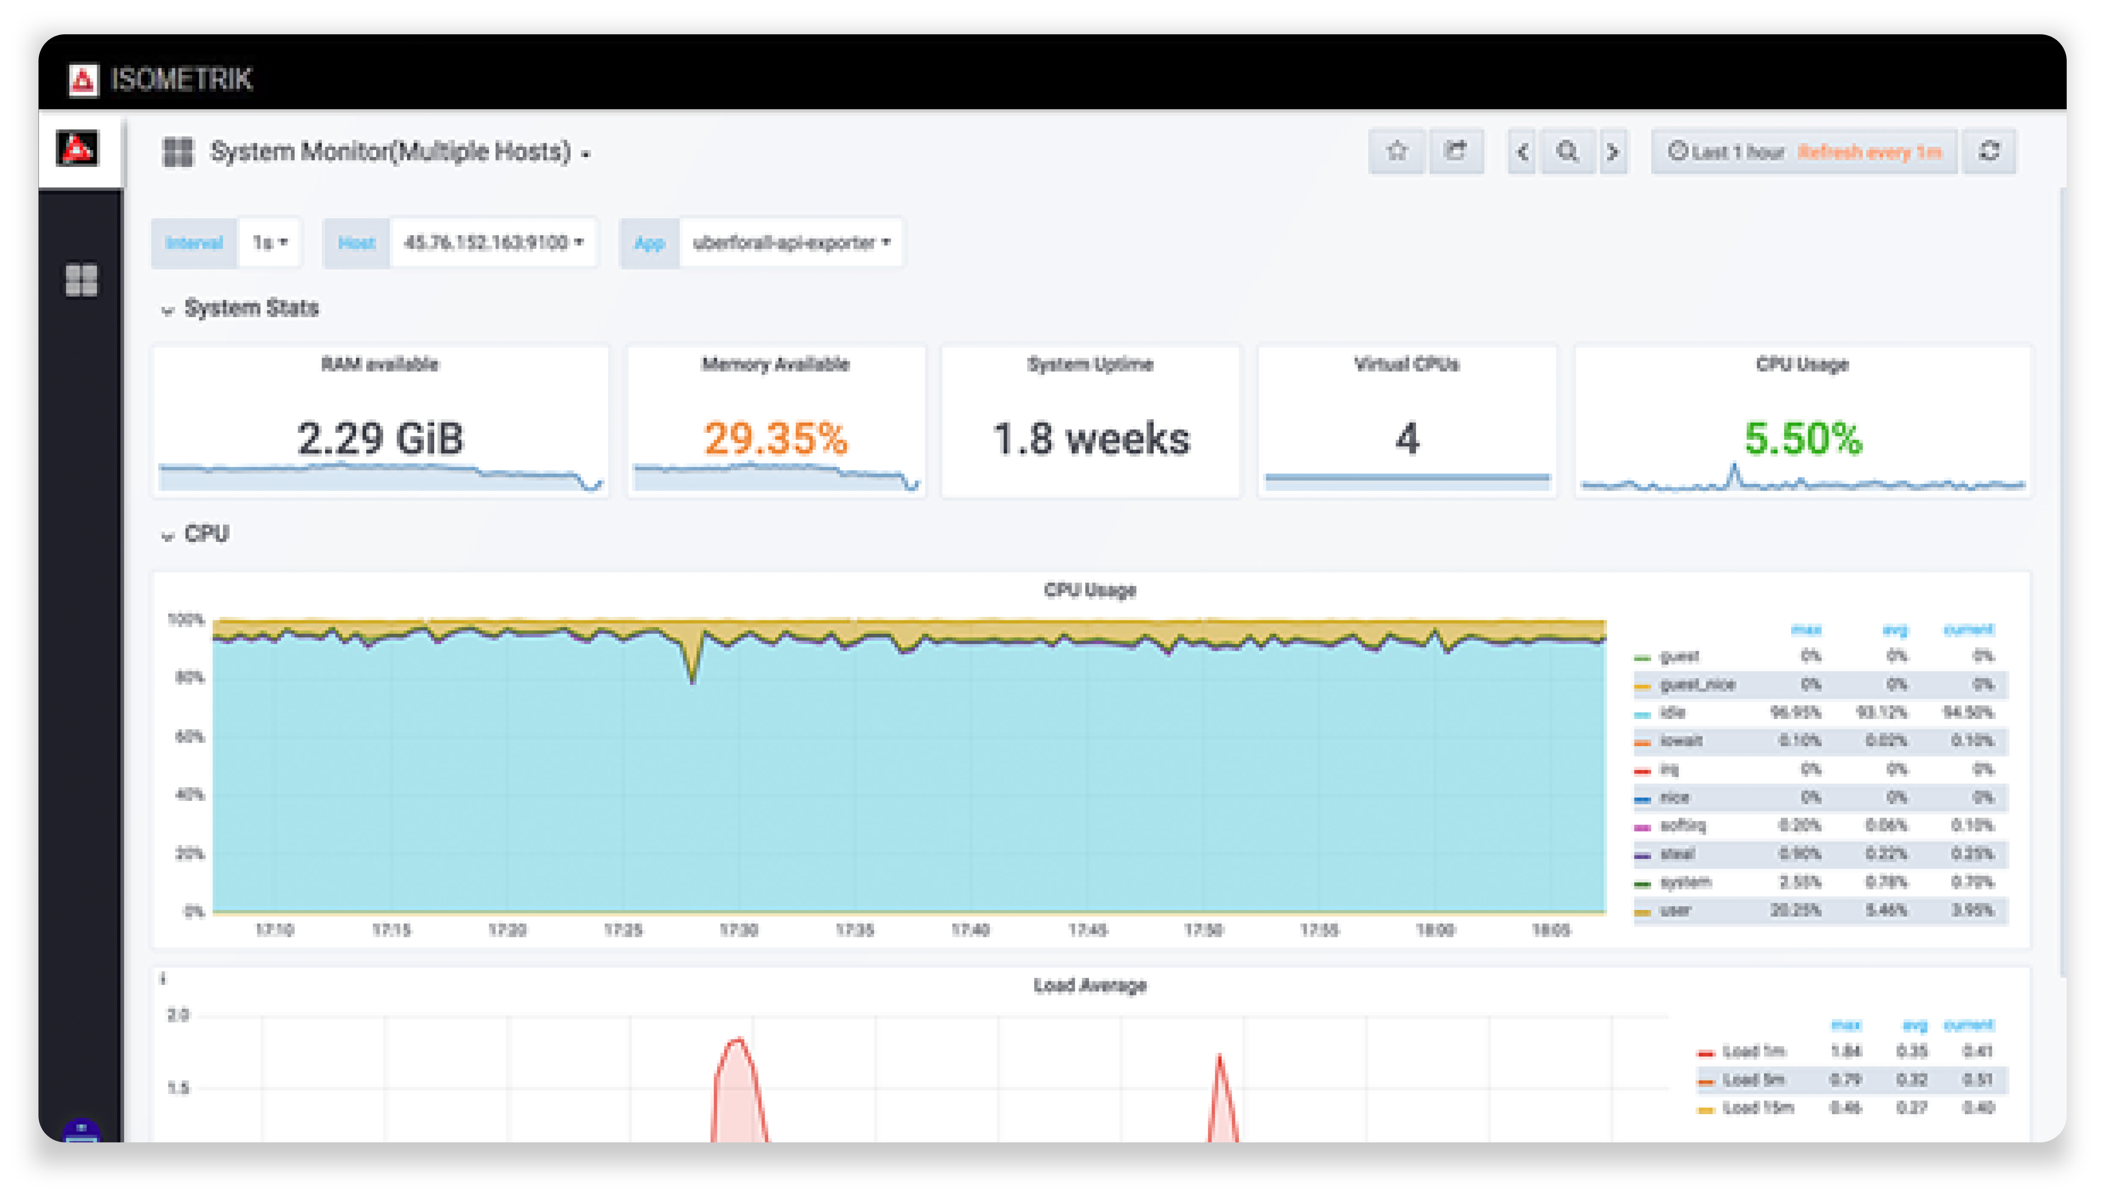Open the Load Average panel title menu
This screenshot has height=1198, width=2101.
(x=1090, y=985)
